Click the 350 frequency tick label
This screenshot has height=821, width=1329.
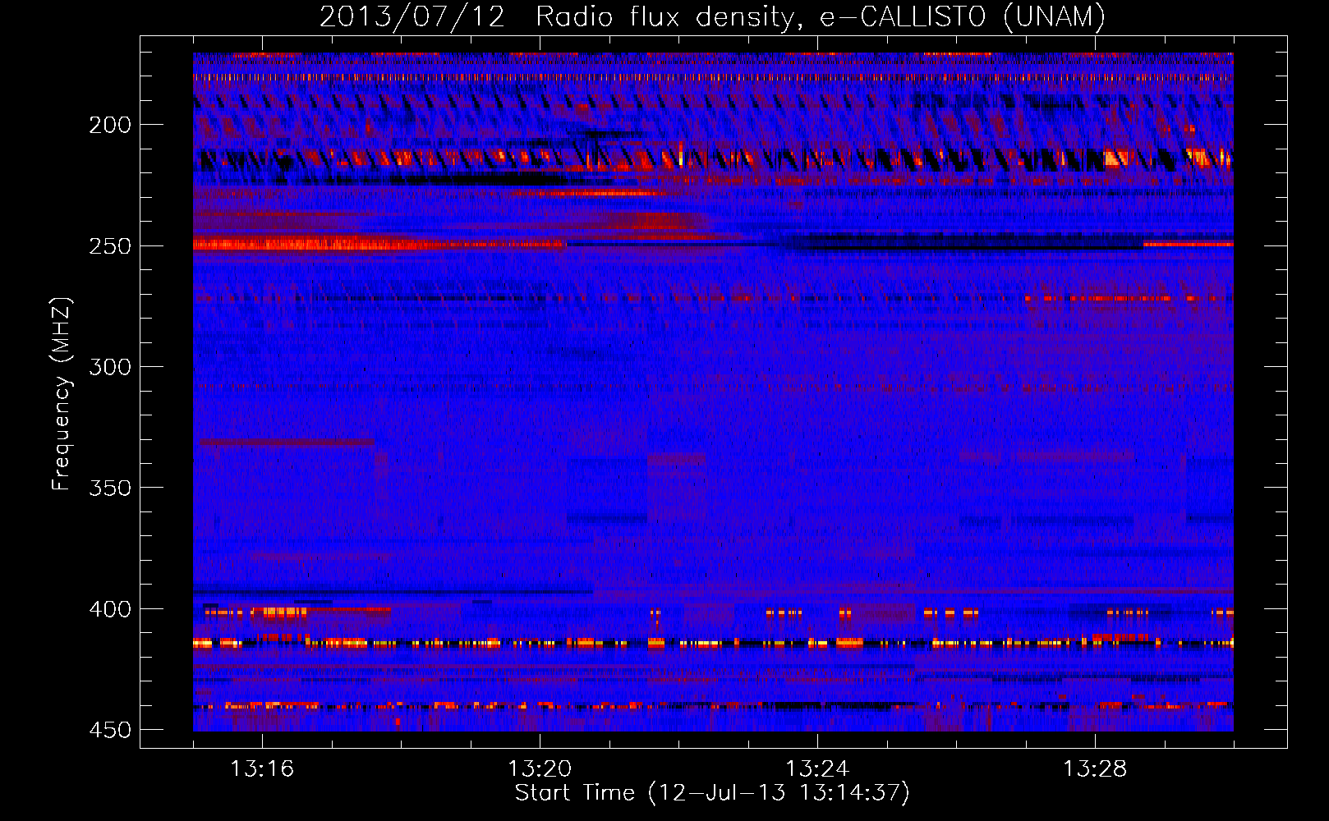(x=110, y=488)
